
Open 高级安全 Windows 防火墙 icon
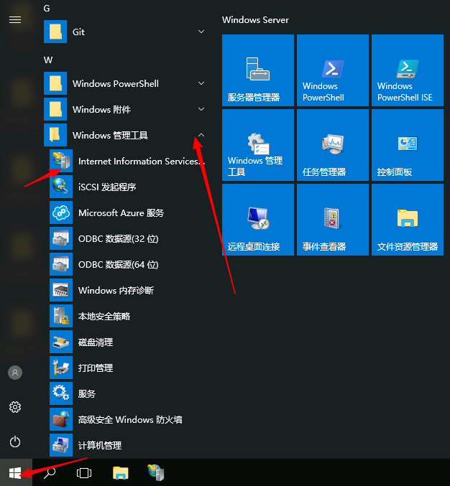(x=61, y=419)
